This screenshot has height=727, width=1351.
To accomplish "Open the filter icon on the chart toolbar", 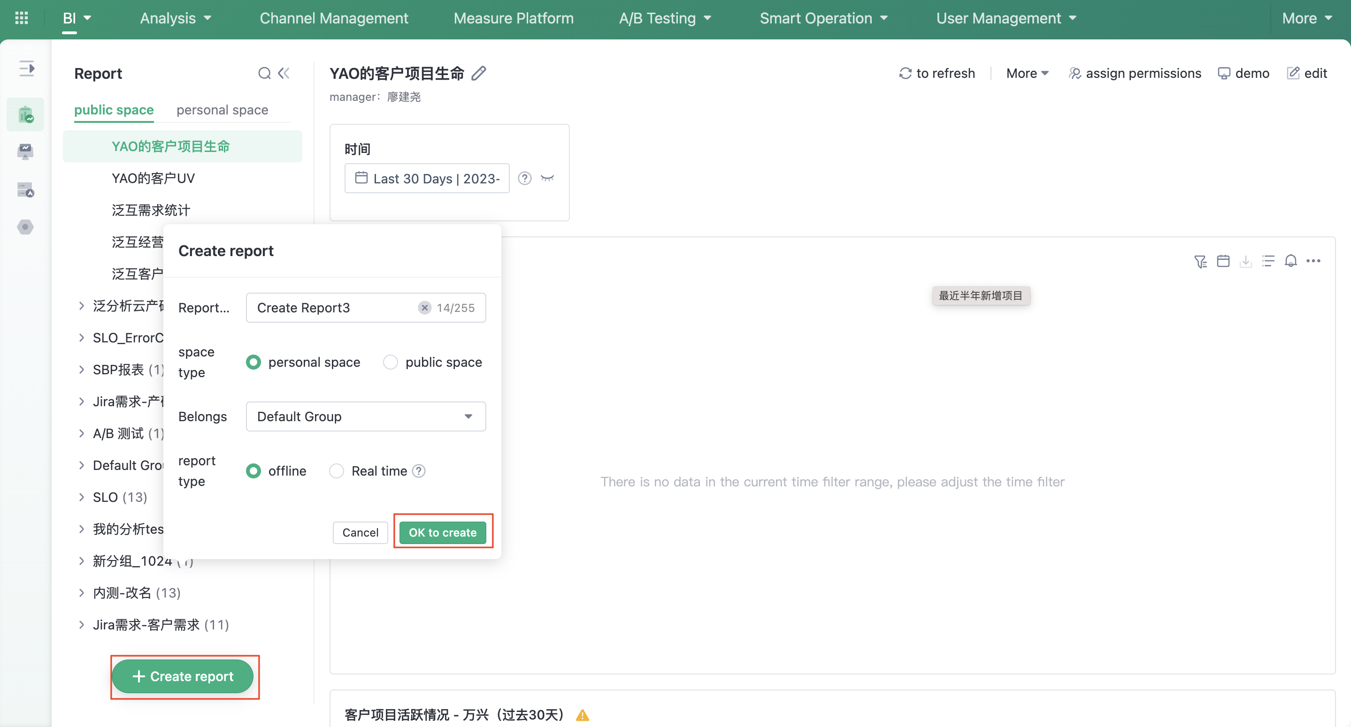I will pos(1200,261).
